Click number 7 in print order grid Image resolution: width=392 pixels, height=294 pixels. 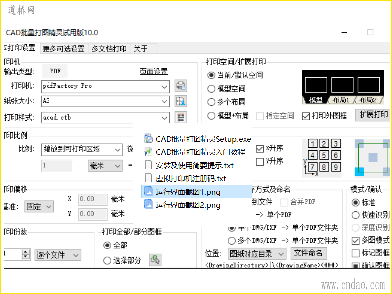click(312, 167)
